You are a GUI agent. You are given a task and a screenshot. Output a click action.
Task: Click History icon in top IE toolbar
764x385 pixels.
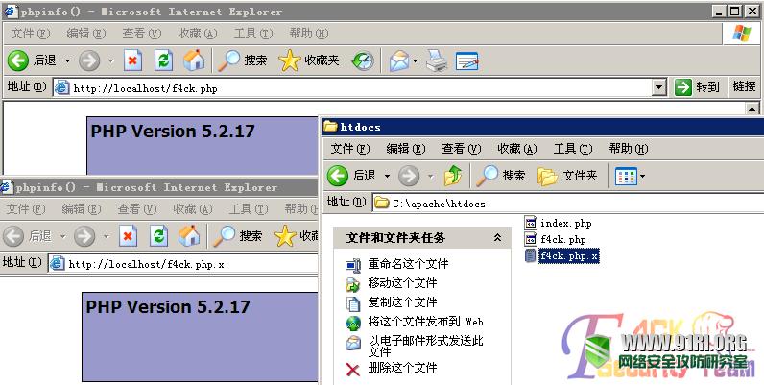click(x=363, y=60)
